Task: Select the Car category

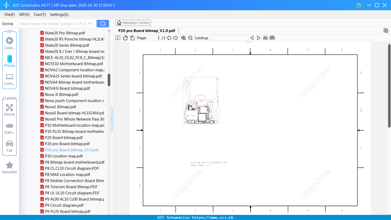Action: (9, 146)
